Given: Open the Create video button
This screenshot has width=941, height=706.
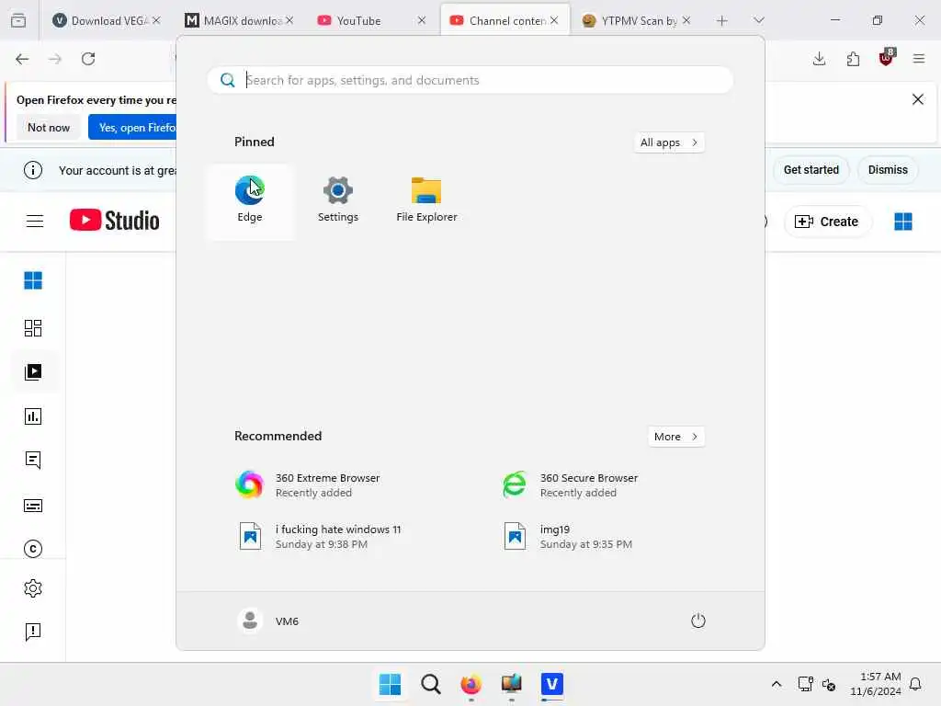Looking at the screenshot, I should [x=827, y=222].
